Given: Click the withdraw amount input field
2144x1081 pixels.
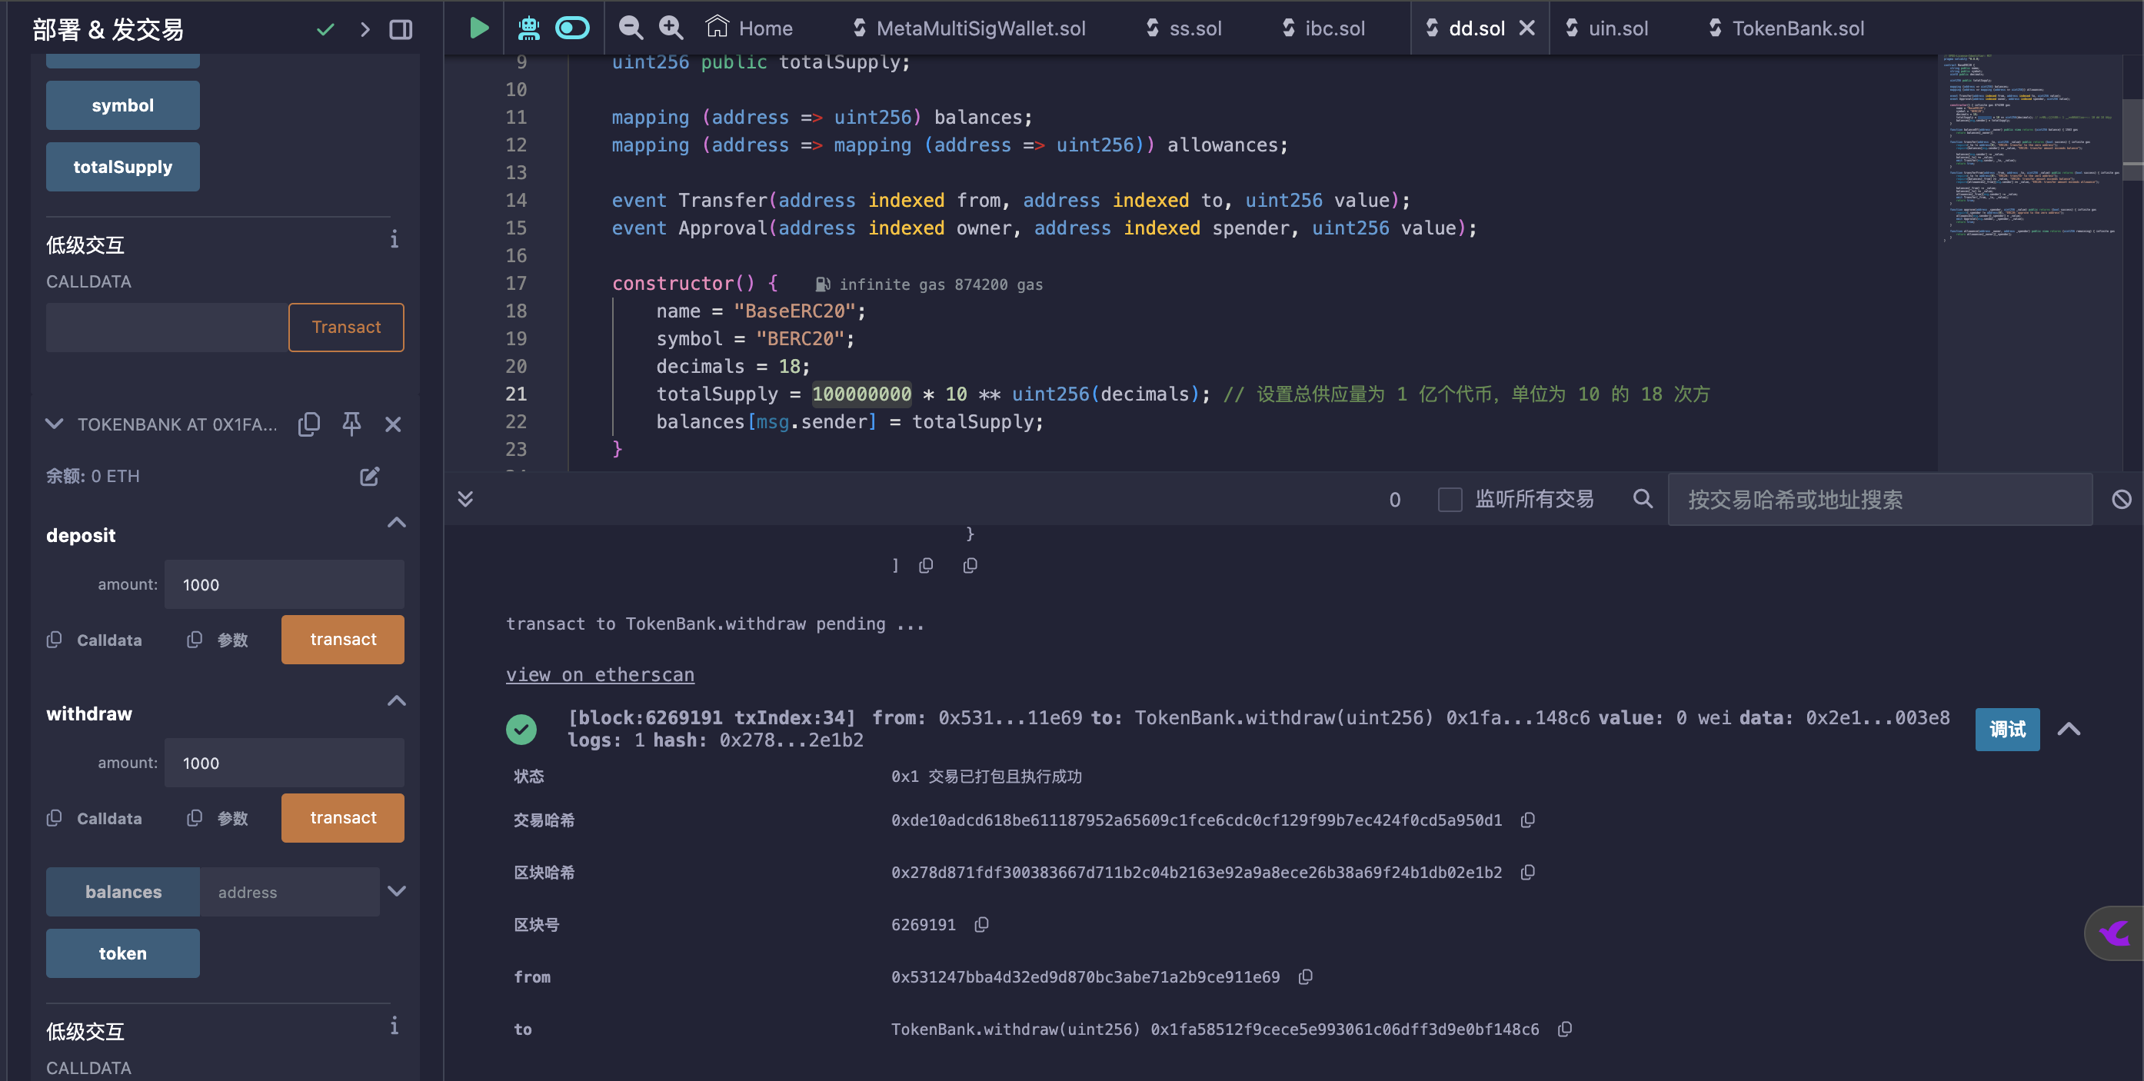Looking at the screenshot, I should pos(284,762).
